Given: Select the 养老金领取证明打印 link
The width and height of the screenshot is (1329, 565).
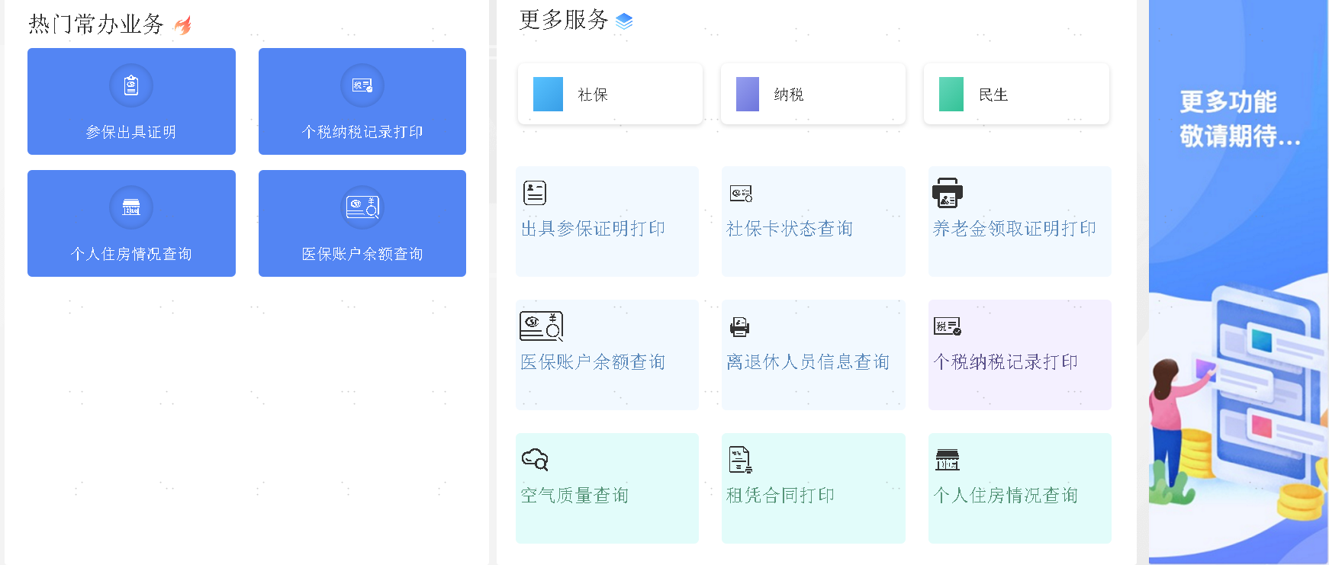Looking at the screenshot, I should pos(1015,229).
